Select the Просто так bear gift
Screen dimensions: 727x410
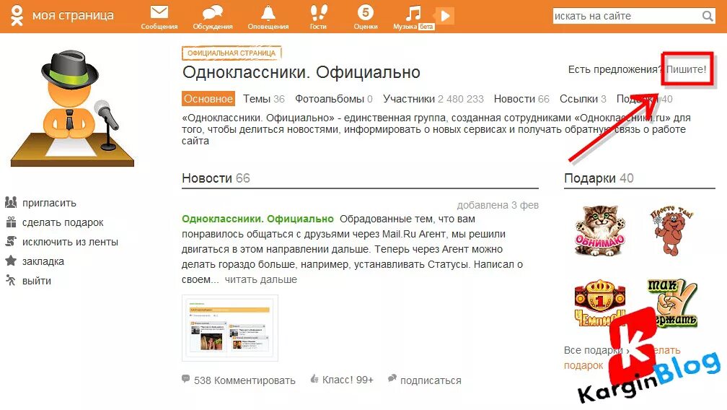click(671, 230)
